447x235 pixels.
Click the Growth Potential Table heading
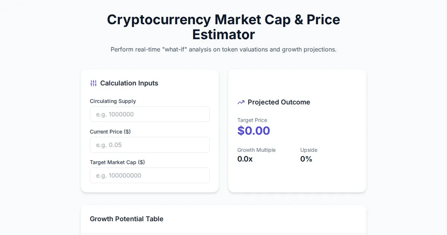pos(127,219)
